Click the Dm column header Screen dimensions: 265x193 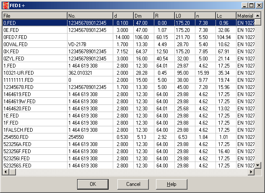coord(143,16)
